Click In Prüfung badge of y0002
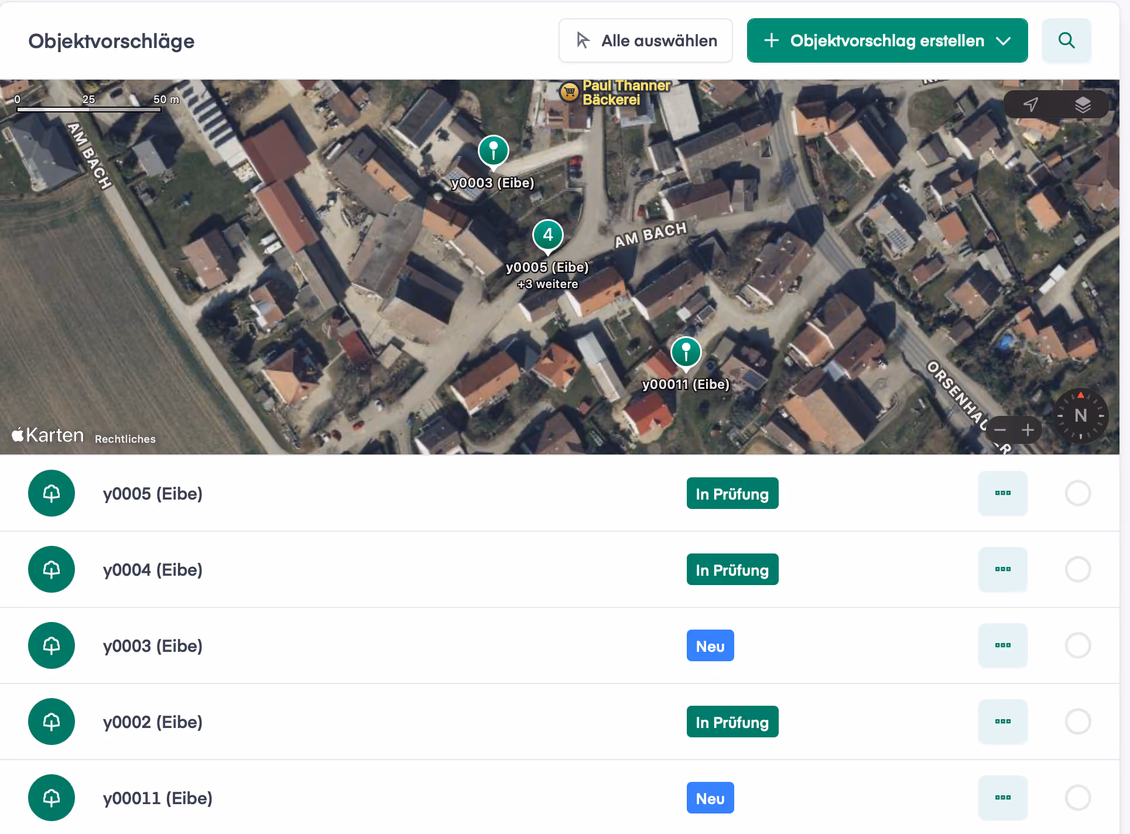This screenshot has width=1130, height=834. pyautogui.click(x=732, y=722)
